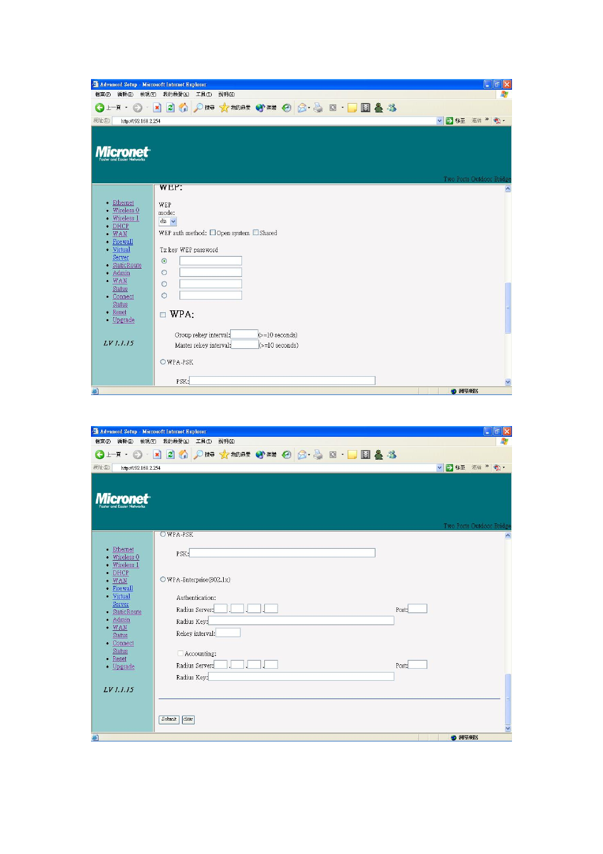Open 我的最愛(A) menu in upper window
Viewport: 603px width, 854px height.
point(176,95)
